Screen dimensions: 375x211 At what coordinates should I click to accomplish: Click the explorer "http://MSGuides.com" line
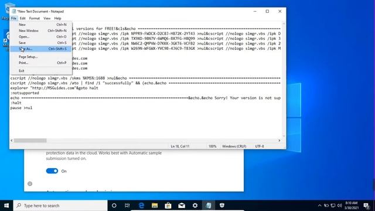(54, 88)
